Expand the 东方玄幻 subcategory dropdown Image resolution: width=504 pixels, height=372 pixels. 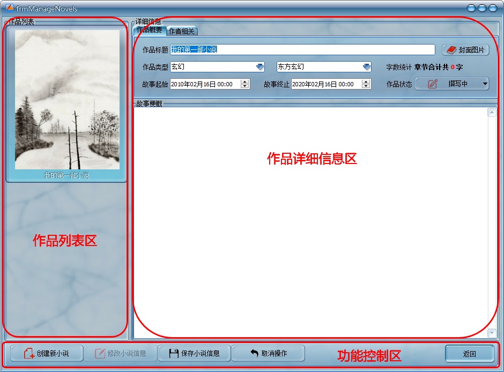367,67
